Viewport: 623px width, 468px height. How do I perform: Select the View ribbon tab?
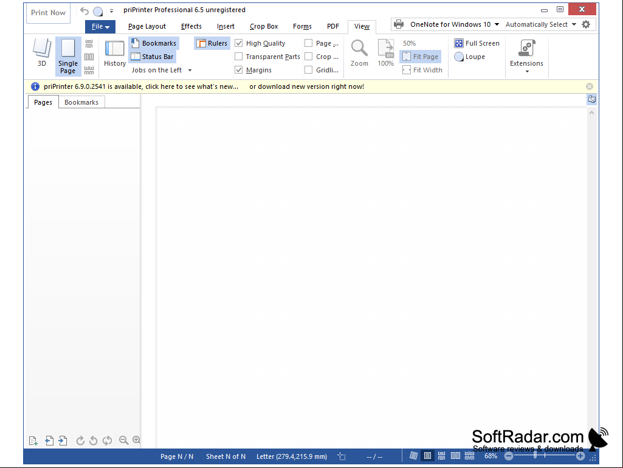point(362,26)
